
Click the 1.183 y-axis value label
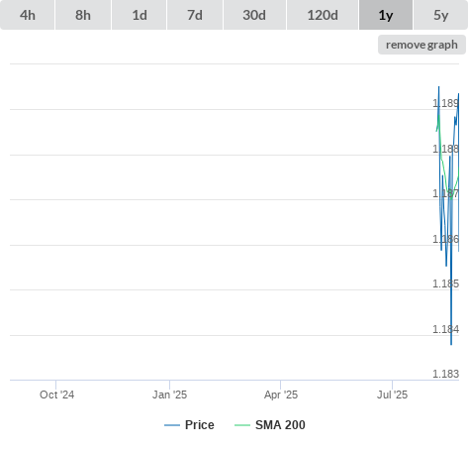pos(445,374)
